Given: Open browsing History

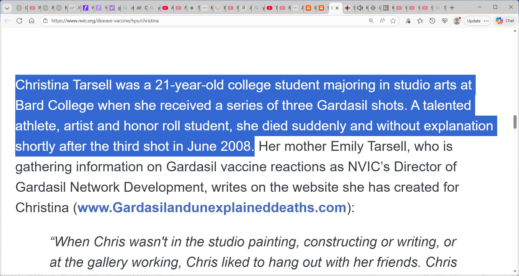Looking at the screenshot, I should (x=432, y=21).
